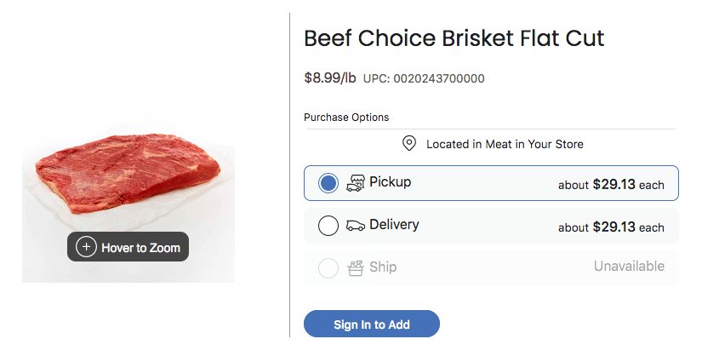Click the Hover to Zoom label
This screenshot has height=362, width=702.
140,248
